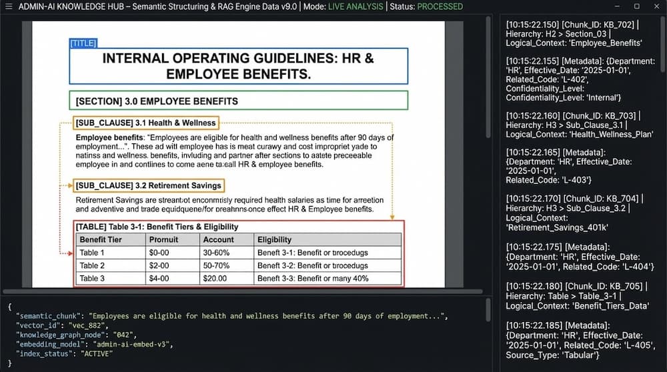
Task: Select the [SUB_CLAUSE] 3.1 Health & Wellness tag
Action: 145,123
